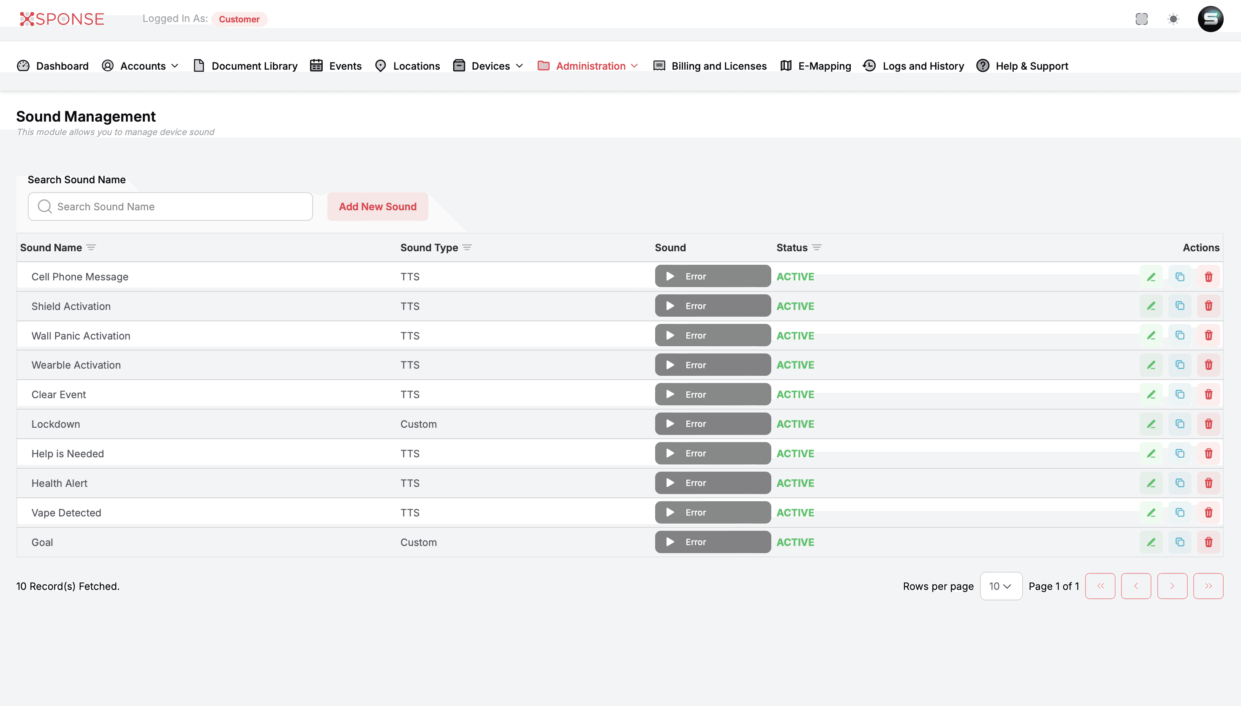Filter by Sound Name column icon
Image resolution: width=1241 pixels, height=706 pixels.
(91, 247)
